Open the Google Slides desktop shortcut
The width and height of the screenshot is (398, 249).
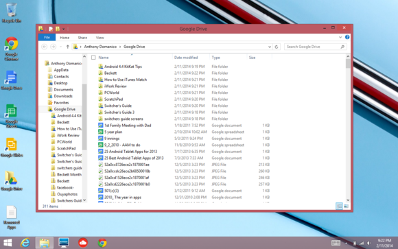click(12, 147)
